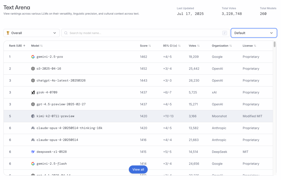Viewport: 281px width, 180px height.
Task: Open o3-2025-04-16 model name
Action: click(49, 69)
